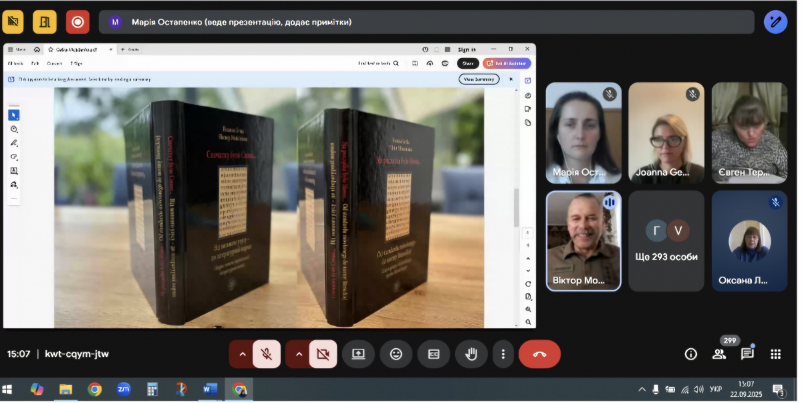802x403 pixels.
Task: Open the chat with everyone panel
Action: tap(747, 354)
